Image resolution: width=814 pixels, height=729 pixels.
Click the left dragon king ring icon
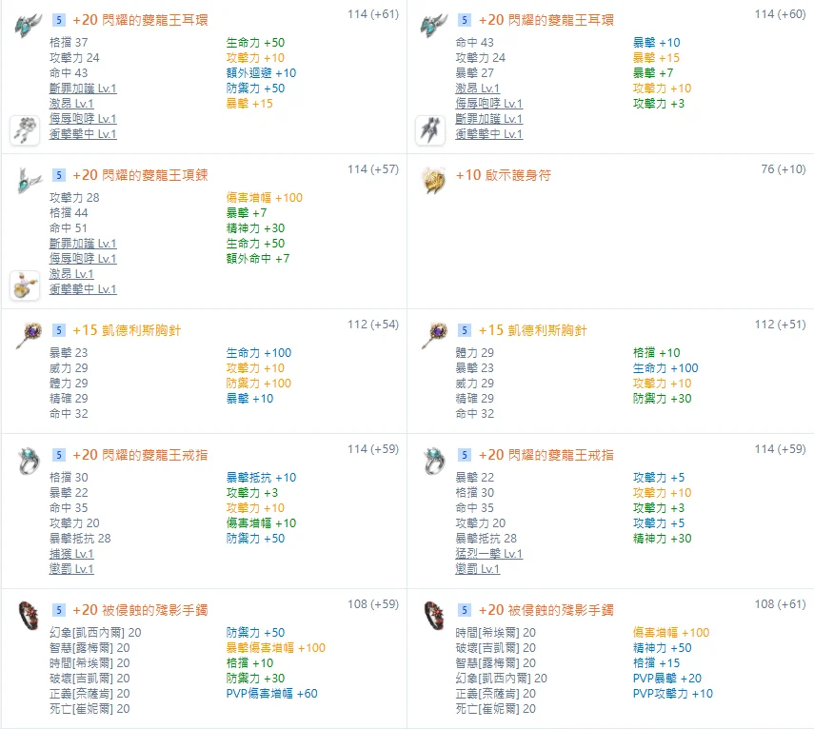pos(29,460)
